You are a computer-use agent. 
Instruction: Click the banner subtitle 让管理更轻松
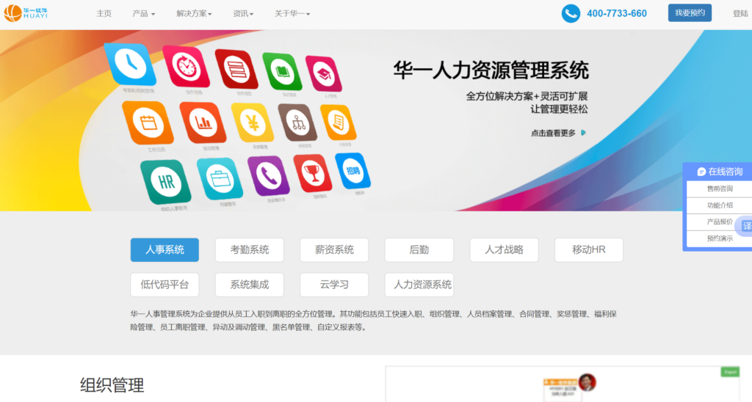click(x=559, y=109)
